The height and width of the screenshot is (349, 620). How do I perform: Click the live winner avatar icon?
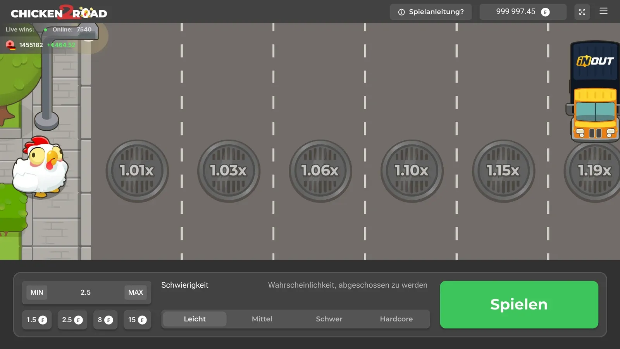pos(10,45)
